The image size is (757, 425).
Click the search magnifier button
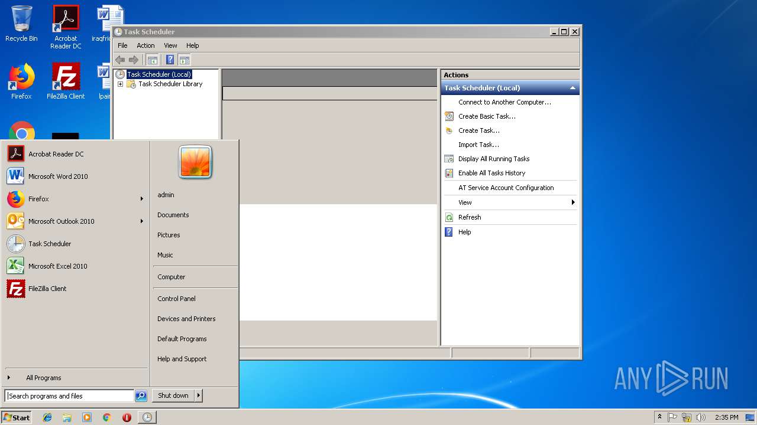(141, 396)
